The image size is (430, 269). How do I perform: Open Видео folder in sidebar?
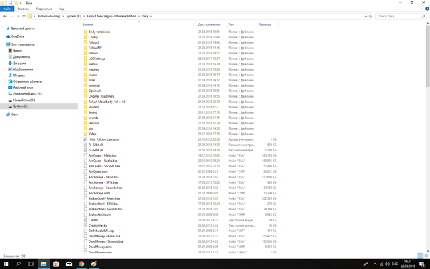[x=17, y=51]
